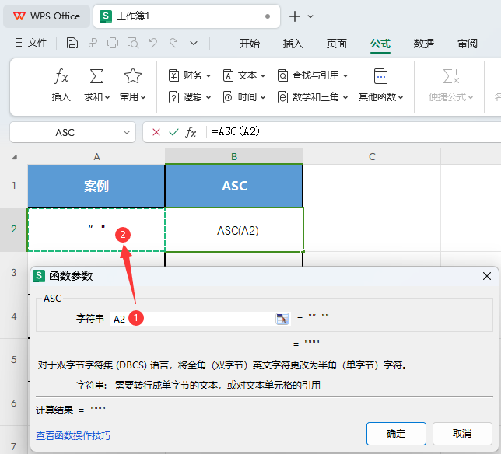
Task: Click the ASC header cell B1
Action: (234, 186)
